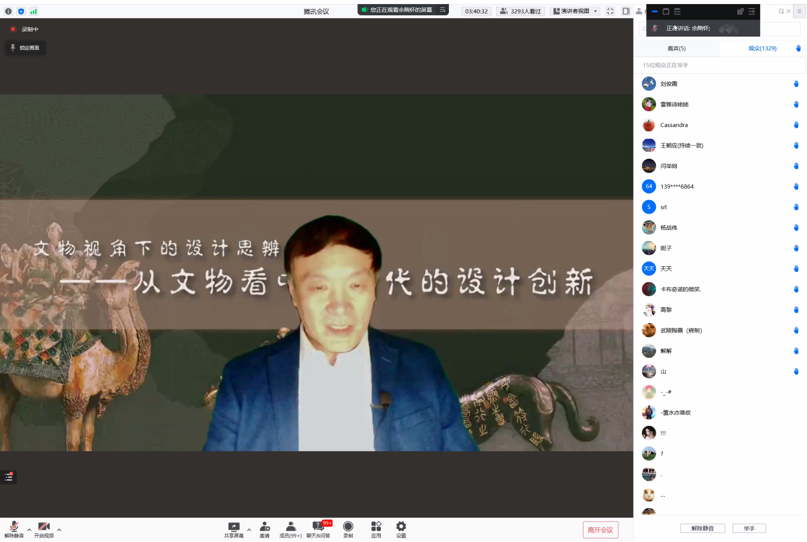This screenshot has width=807, height=542.
Task: Click the invite participants icon
Action: click(265, 529)
